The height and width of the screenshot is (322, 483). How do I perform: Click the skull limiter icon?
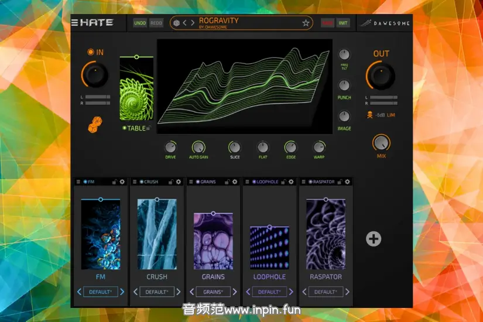[x=370, y=115]
